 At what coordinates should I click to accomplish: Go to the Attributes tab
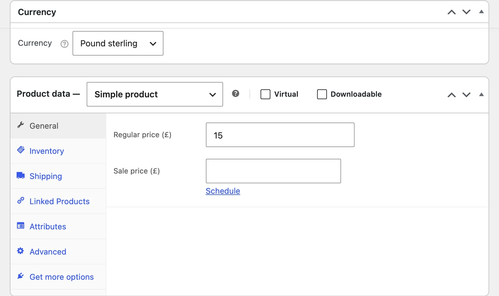[x=58, y=227]
